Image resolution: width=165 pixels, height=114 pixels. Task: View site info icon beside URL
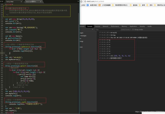[85, 1]
